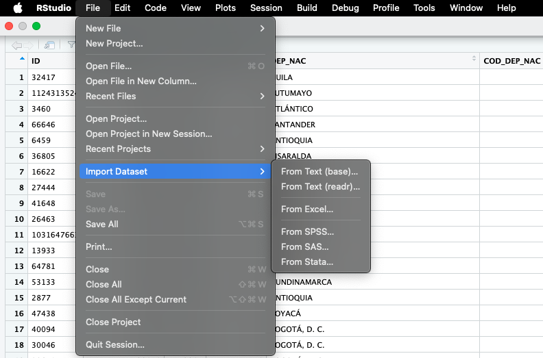Viewport: 543px width, 358px height.
Task: Choose From SAS... import option
Action: pos(321,246)
